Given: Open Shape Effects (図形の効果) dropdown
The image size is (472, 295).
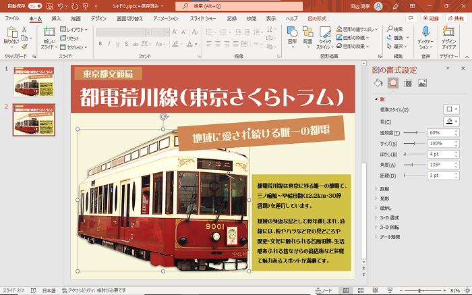Looking at the screenshot, I should (x=353, y=46).
